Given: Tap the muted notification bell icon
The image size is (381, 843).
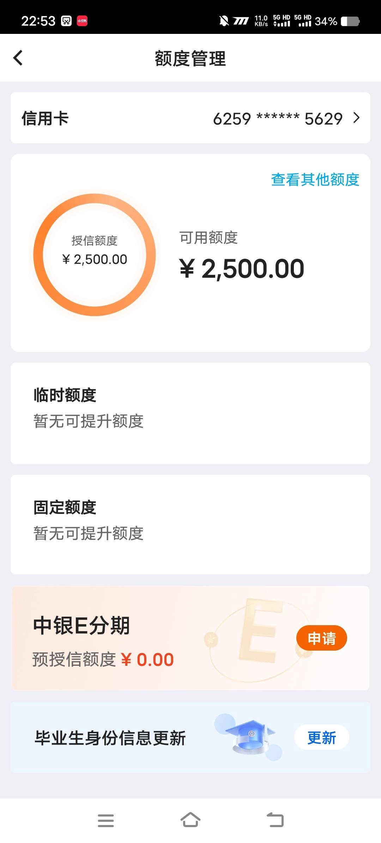Looking at the screenshot, I should pyautogui.click(x=224, y=21).
